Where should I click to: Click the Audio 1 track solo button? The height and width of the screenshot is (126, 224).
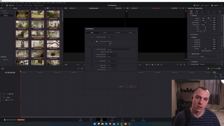[x=9, y=100]
